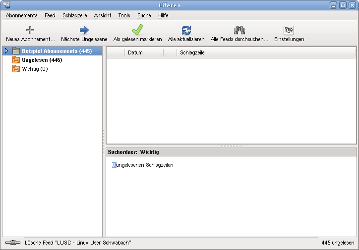Click the Liferea window menu icon
Viewport: 359px width, 250px height.
click(6, 5)
